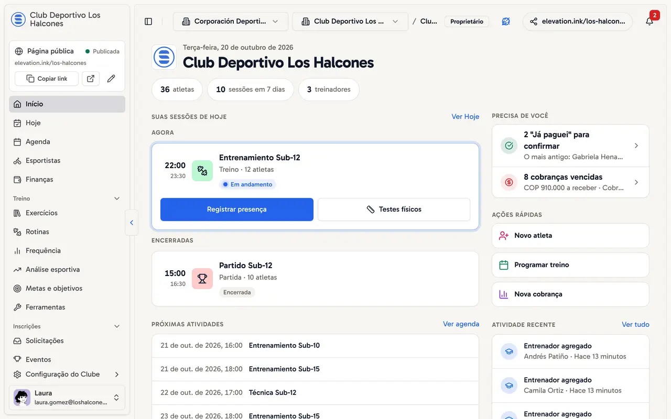Image resolution: width=671 pixels, height=419 pixels.
Task: Collapse sidebar with the left arrow handle
Action: coord(132,223)
